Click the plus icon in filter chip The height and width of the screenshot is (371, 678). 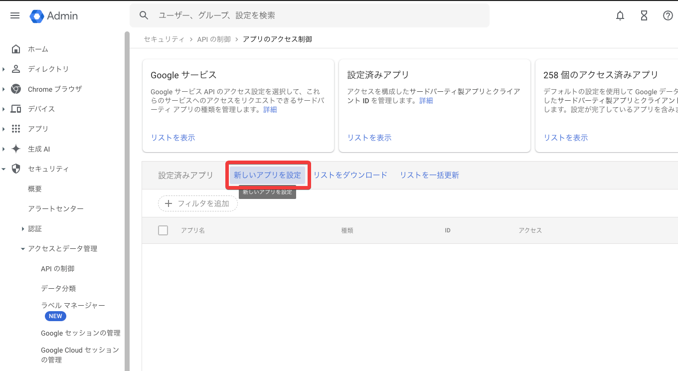(x=169, y=203)
